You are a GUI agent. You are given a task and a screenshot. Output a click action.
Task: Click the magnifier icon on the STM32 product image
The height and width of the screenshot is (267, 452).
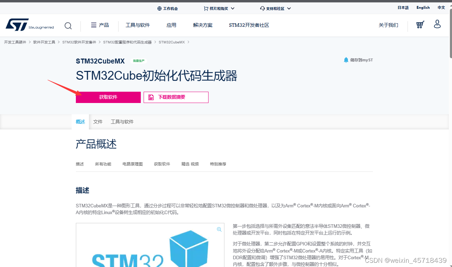coord(219,229)
